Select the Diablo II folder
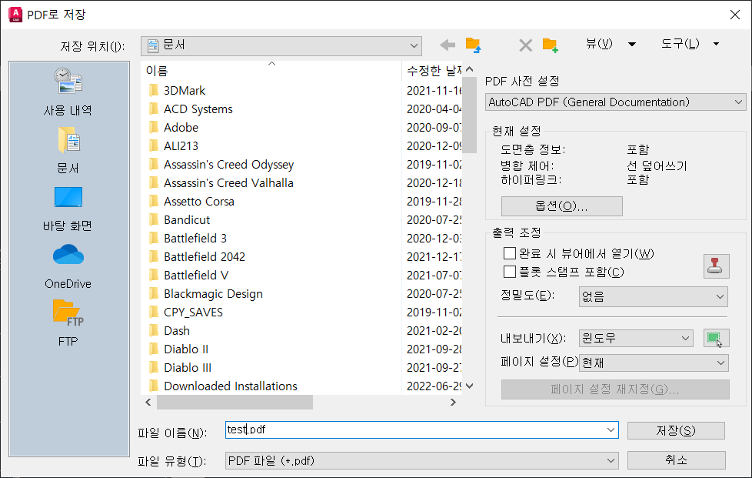752x478 pixels. 178,349
